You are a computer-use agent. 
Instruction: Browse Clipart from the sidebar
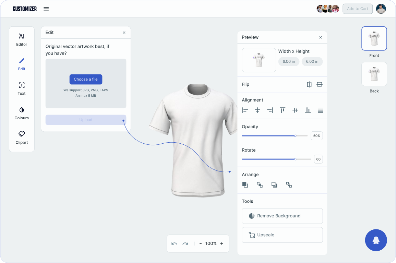click(x=22, y=138)
